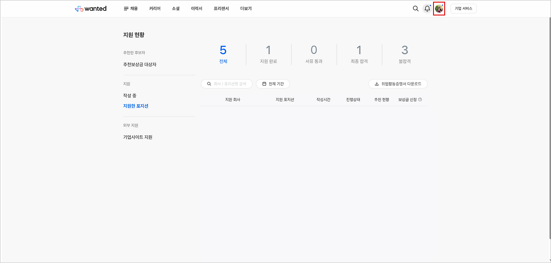Open 작성 중 in sidebar
Image resolution: width=551 pixels, height=263 pixels.
pos(130,95)
